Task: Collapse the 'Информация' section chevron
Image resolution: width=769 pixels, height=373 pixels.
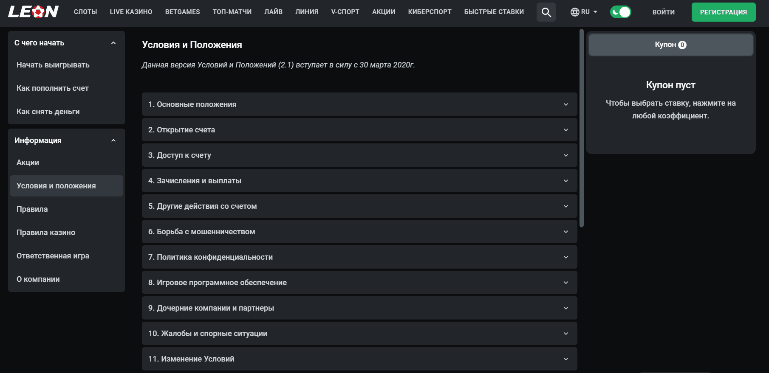Action: (x=113, y=140)
